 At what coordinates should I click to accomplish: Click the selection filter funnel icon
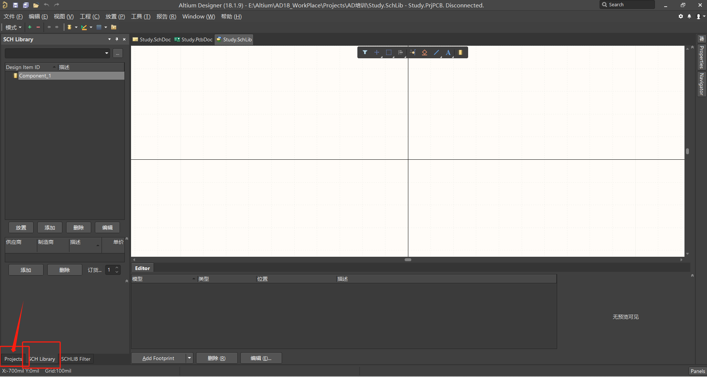tap(365, 52)
